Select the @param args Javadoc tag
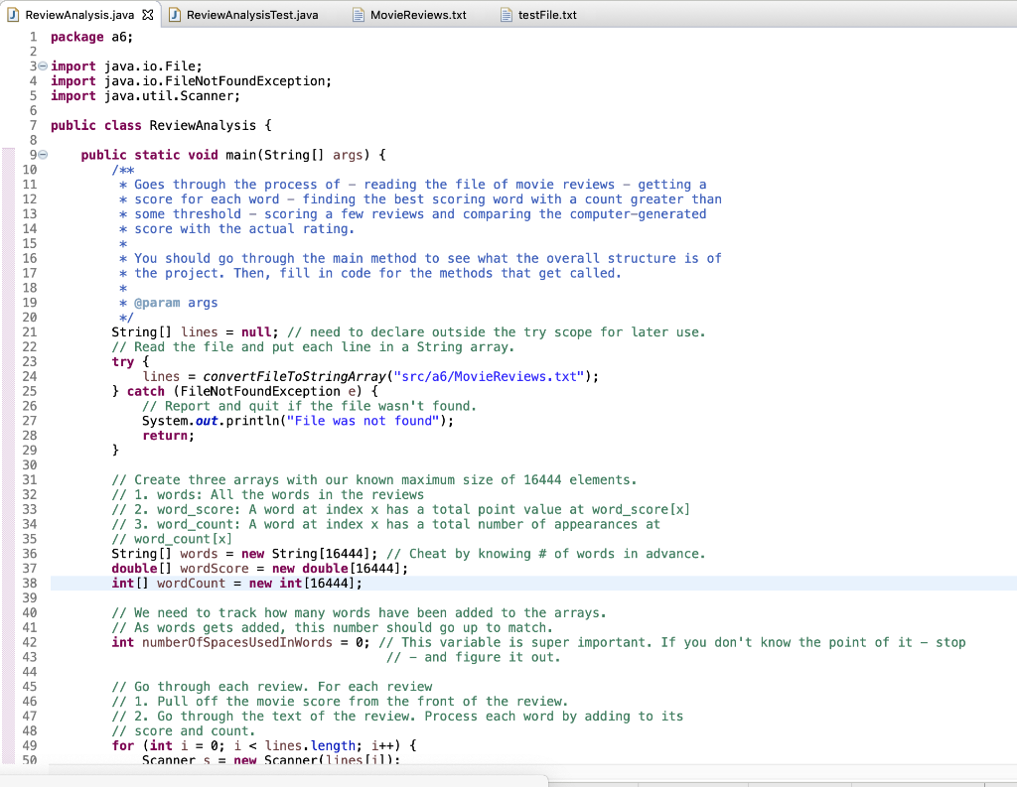1017x787 pixels. click(x=176, y=302)
